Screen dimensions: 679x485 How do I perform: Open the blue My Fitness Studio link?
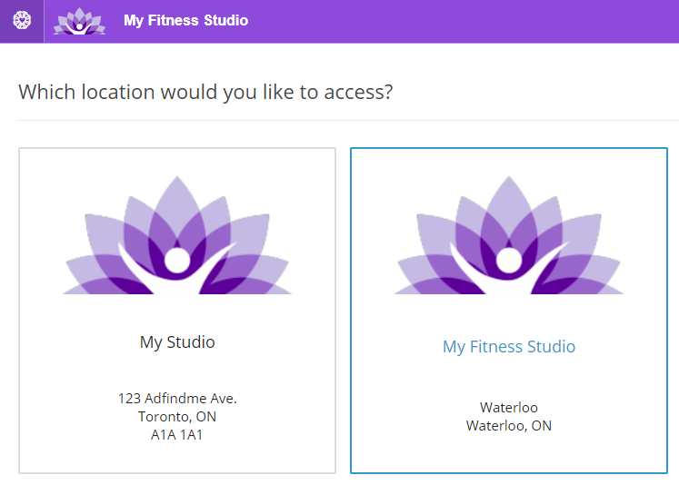509,347
